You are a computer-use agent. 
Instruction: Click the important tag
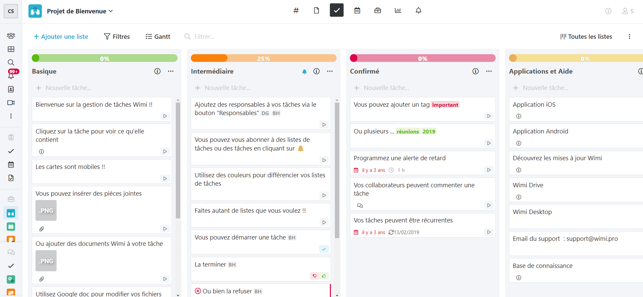tap(445, 105)
